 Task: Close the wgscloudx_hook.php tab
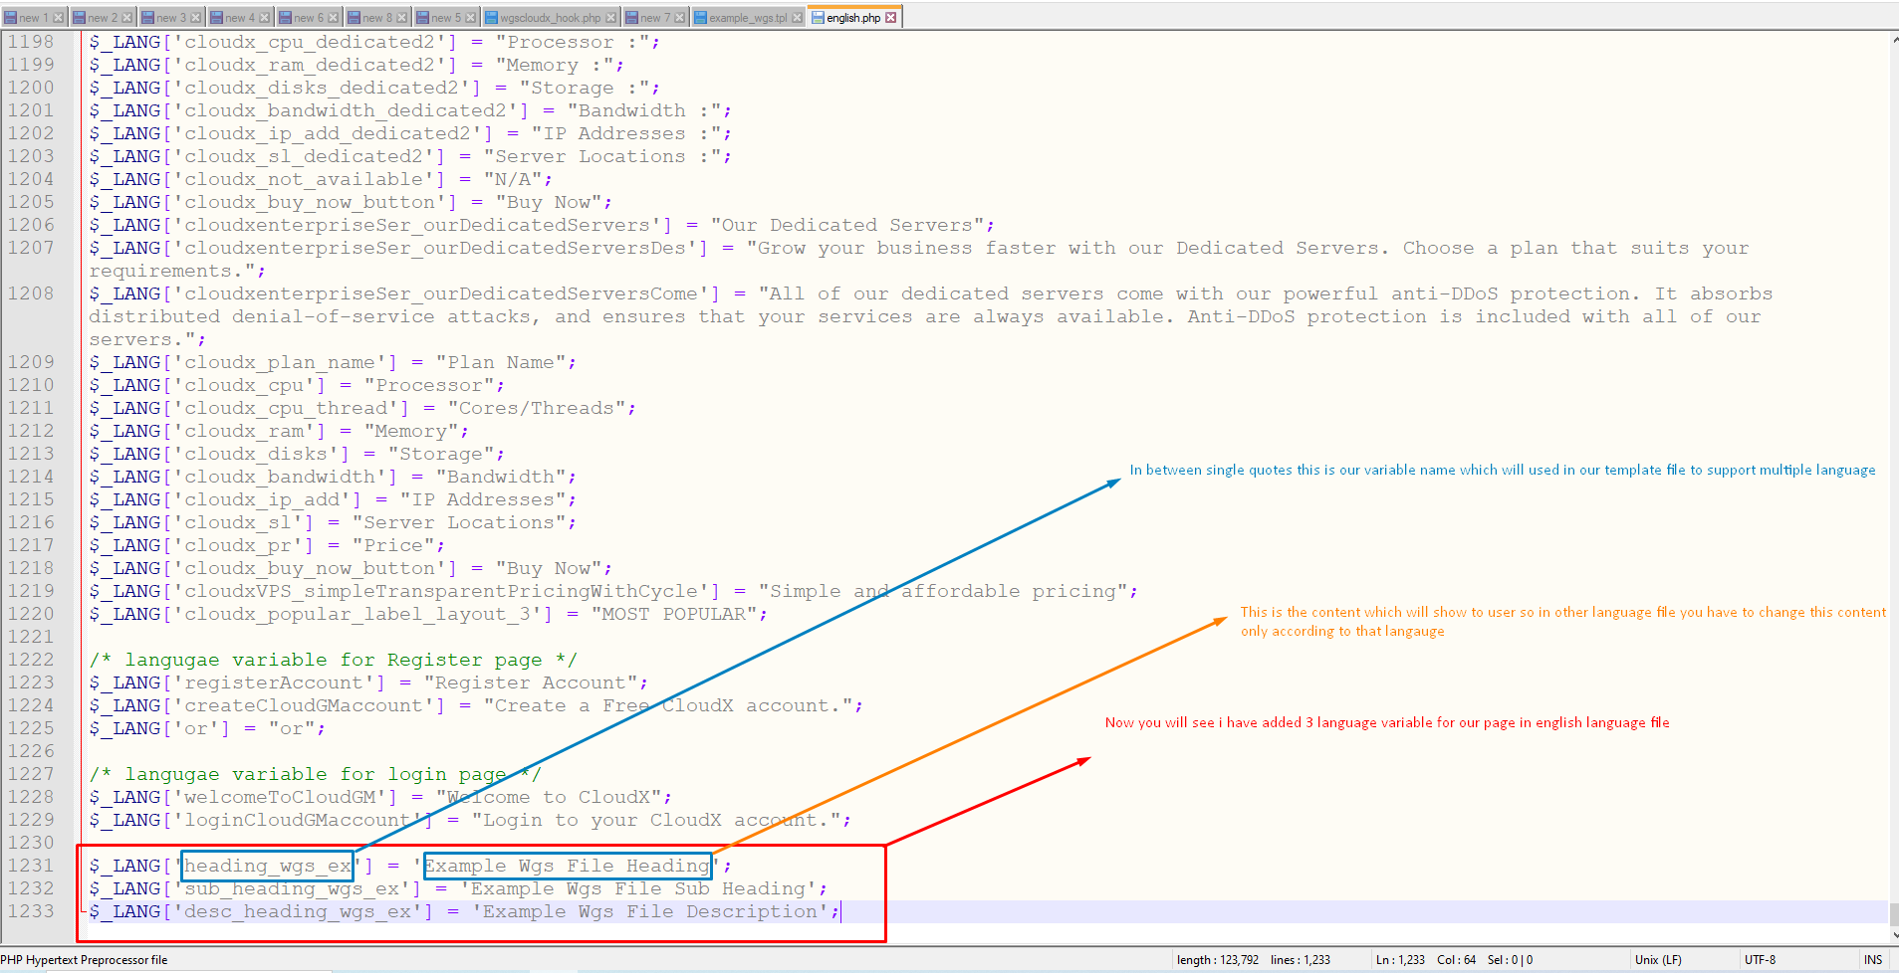point(611,18)
